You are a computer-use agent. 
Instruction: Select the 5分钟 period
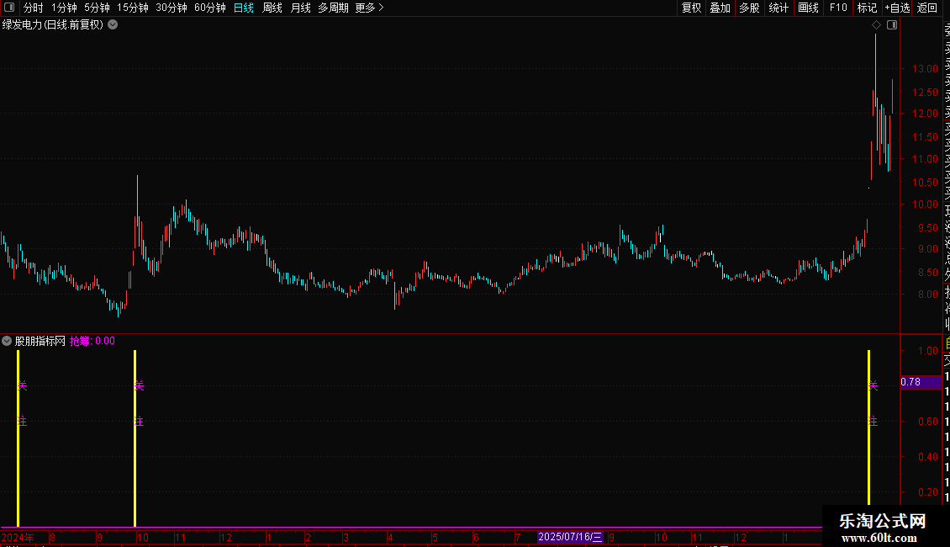pyautogui.click(x=97, y=8)
